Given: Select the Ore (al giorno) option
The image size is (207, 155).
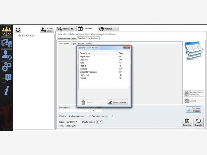Looking at the screenshot, I should coord(90,116).
